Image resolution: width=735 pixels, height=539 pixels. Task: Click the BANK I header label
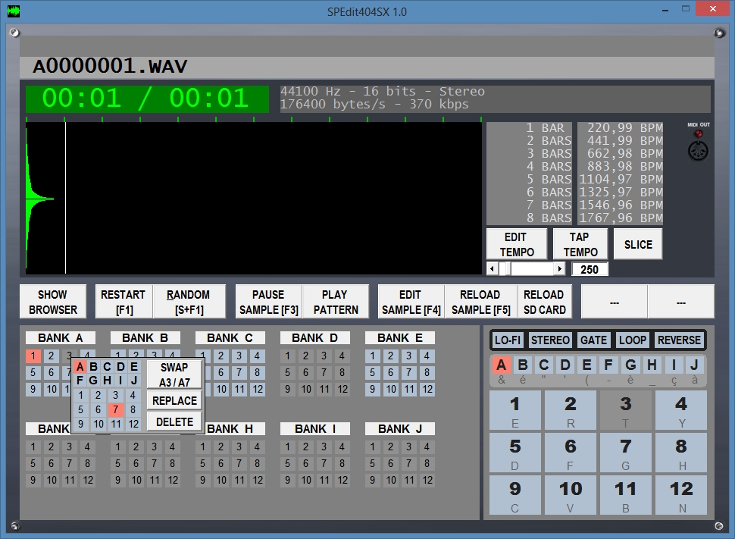point(315,429)
